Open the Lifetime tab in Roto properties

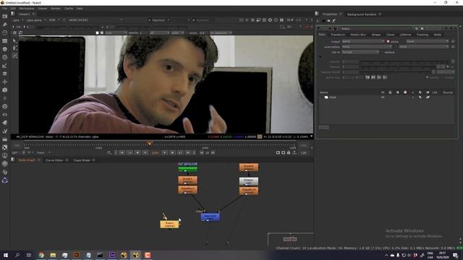coord(405,35)
